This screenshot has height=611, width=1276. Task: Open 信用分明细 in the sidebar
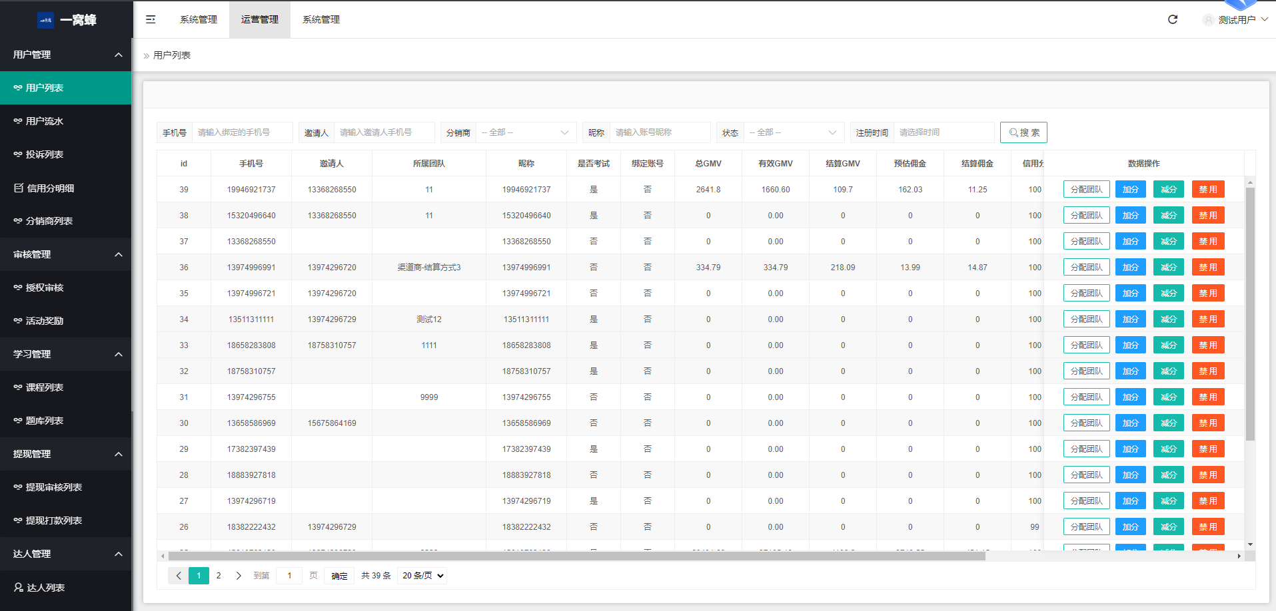66,188
